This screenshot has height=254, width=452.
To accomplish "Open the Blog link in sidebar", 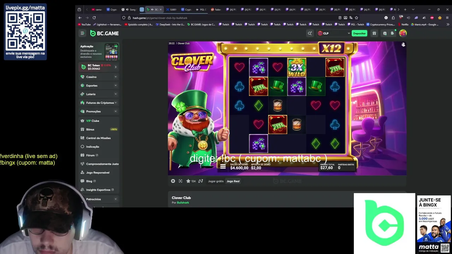I will click(x=99, y=181).
